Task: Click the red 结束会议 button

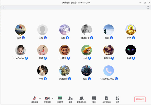Action: [140, 99]
